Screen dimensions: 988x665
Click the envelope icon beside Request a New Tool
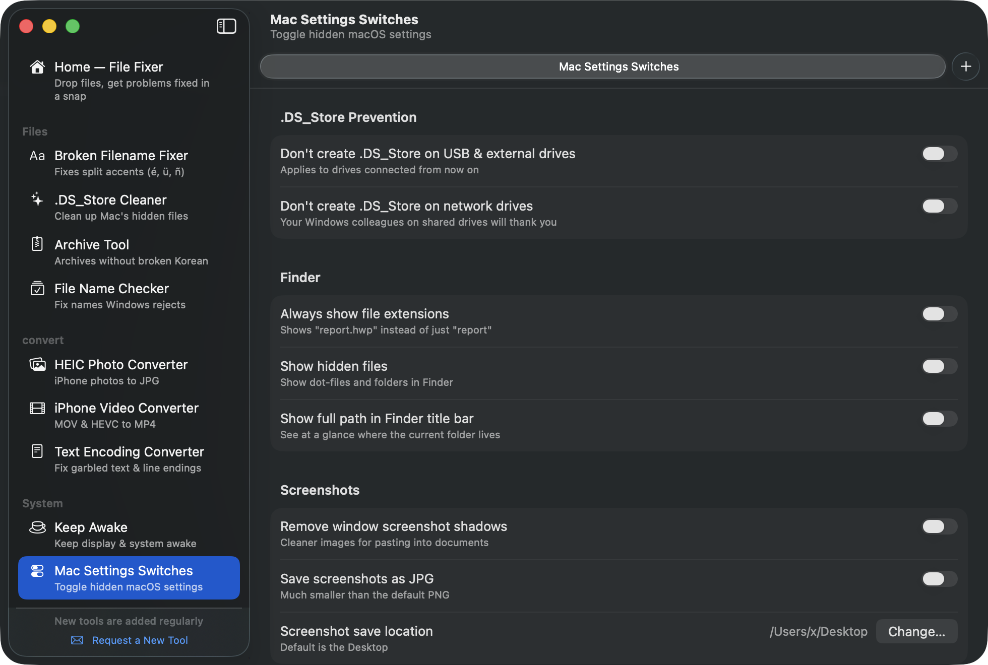(77, 640)
